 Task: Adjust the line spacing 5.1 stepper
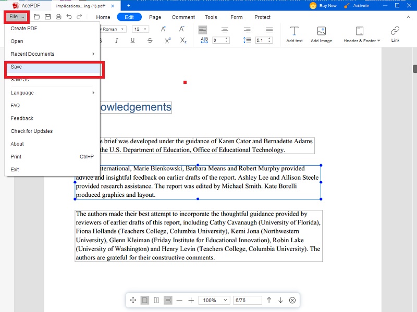tap(269, 40)
